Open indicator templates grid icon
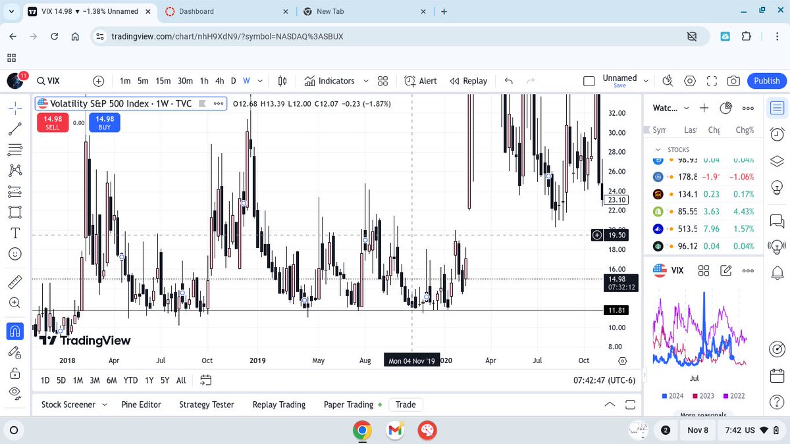 tap(382, 81)
